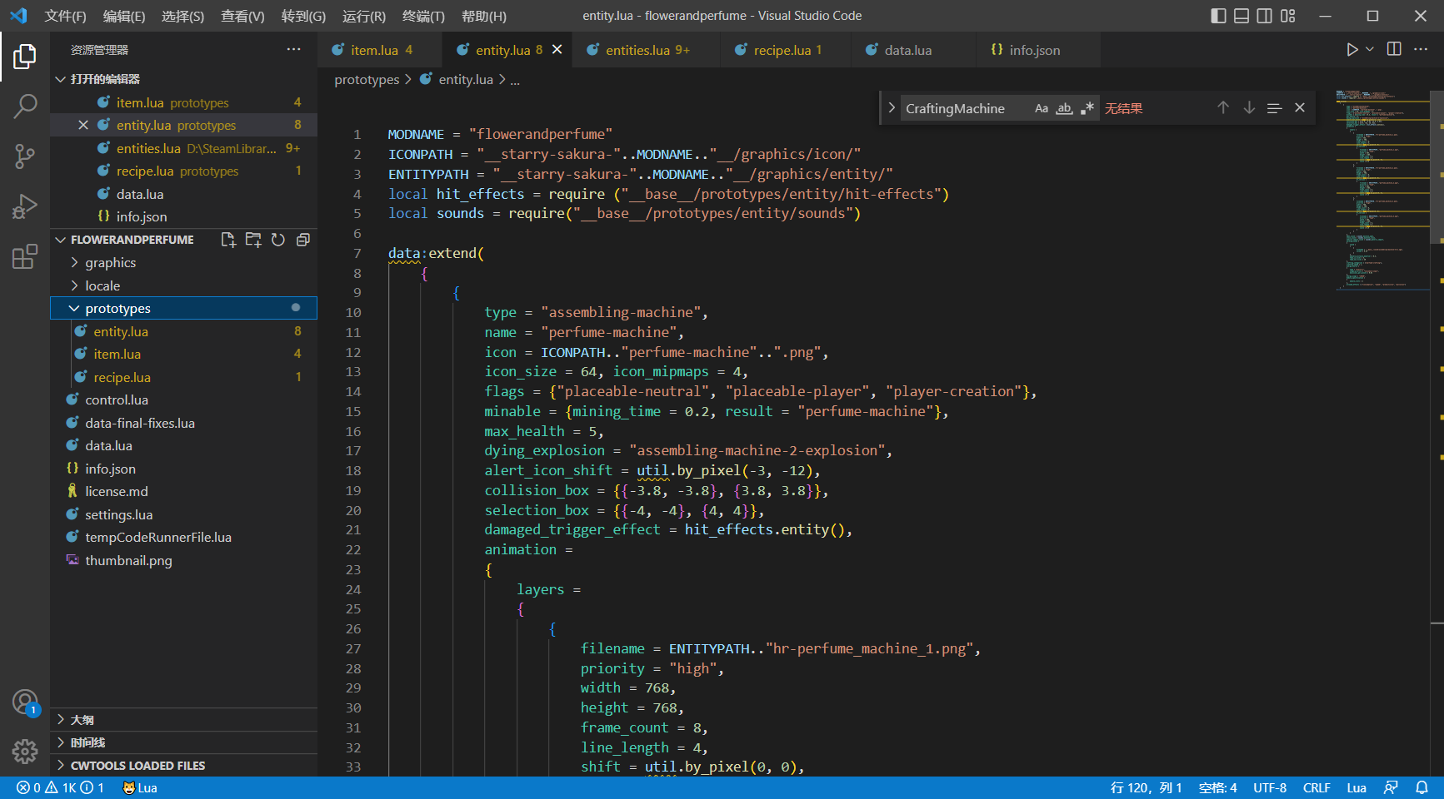Open feedback icon in status bar
Screen dimensions: 1444x799
(1391, 787)
